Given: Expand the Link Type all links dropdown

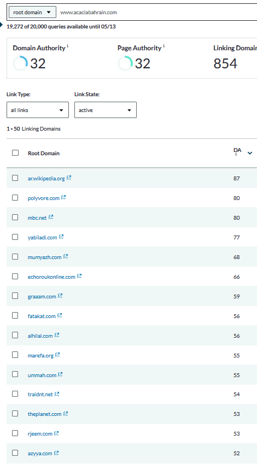Looking at the screenshot, I should coord(38,110).
